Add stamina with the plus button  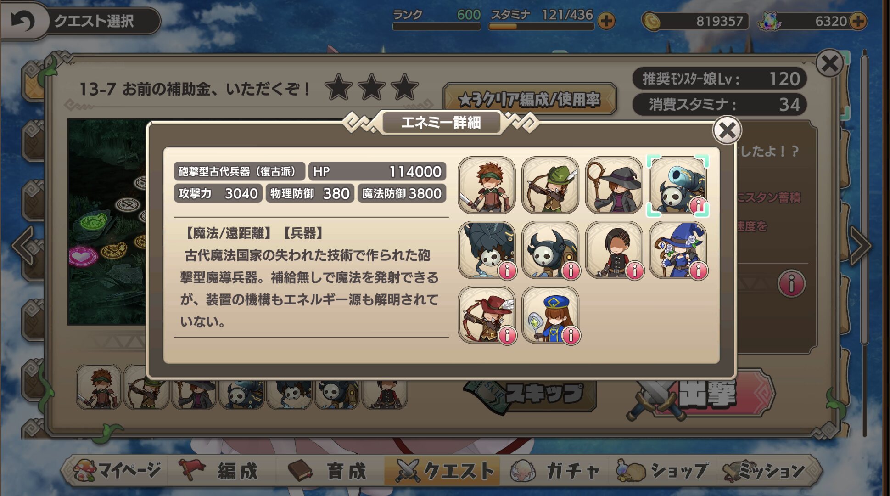click(606, 21)
